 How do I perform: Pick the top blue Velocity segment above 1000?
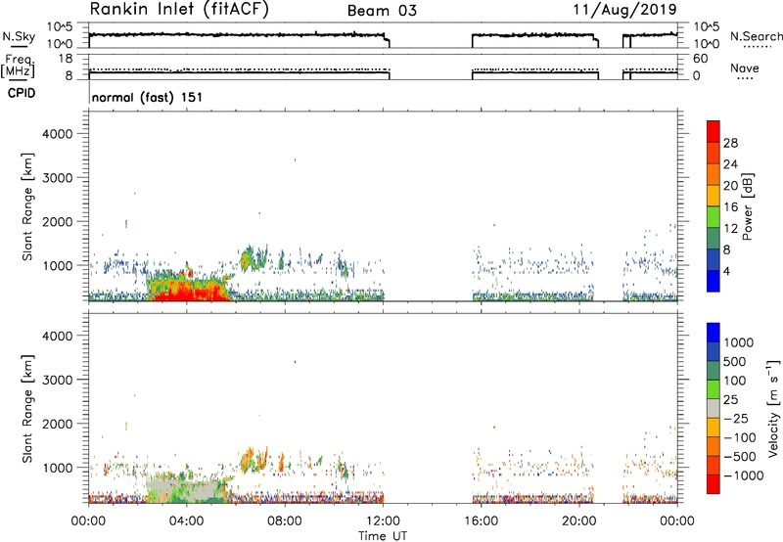coord(714,333)
